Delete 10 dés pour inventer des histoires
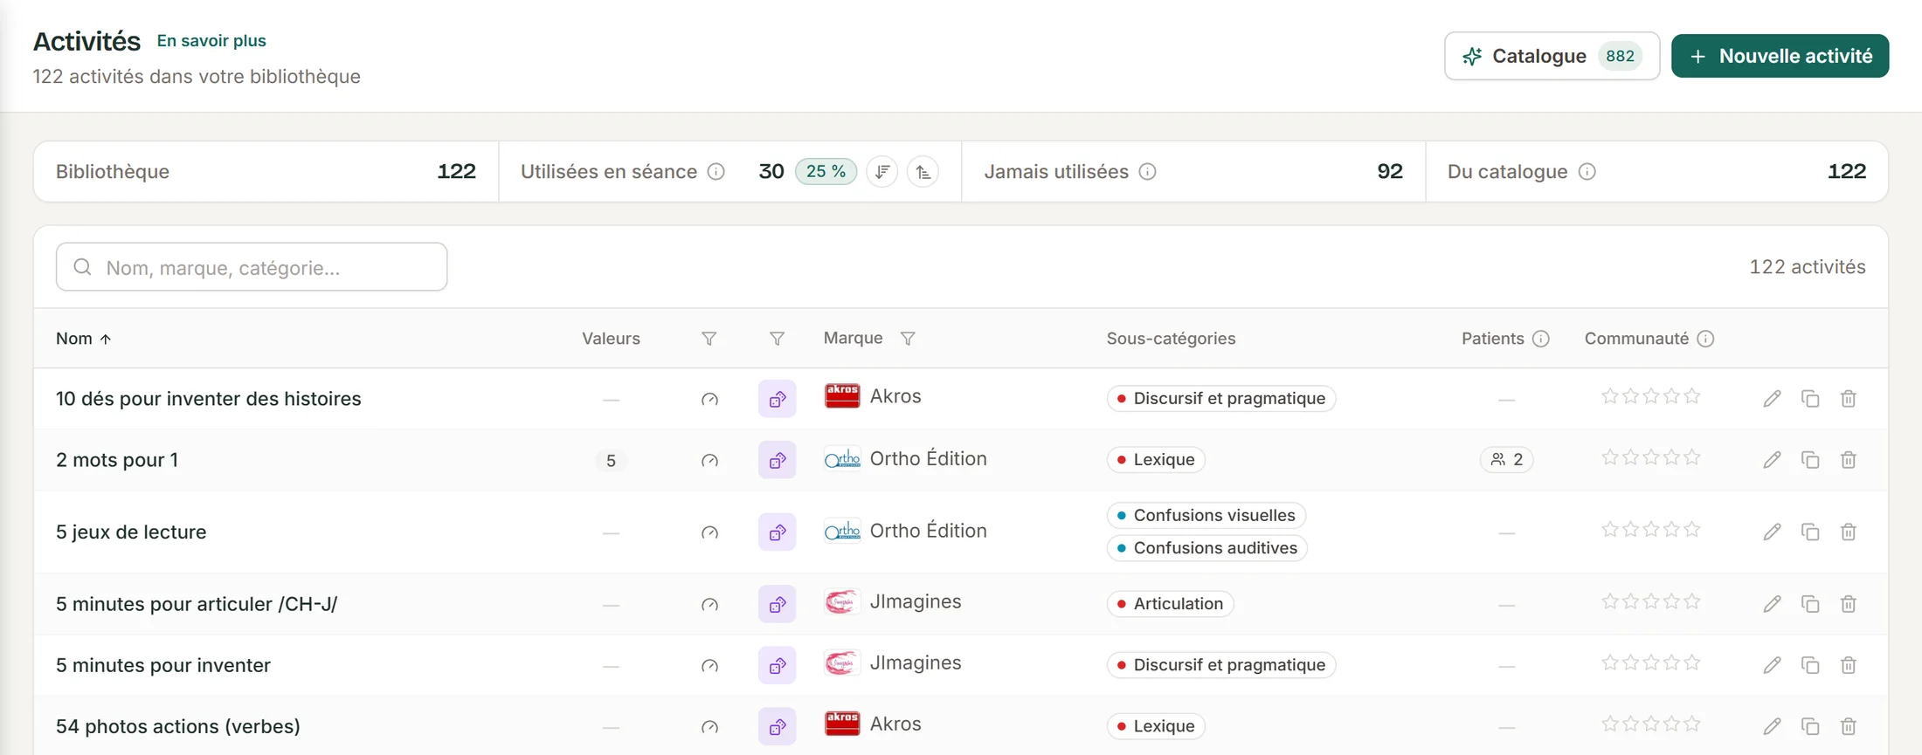The image size is (1922, 755). (1849, 399)
